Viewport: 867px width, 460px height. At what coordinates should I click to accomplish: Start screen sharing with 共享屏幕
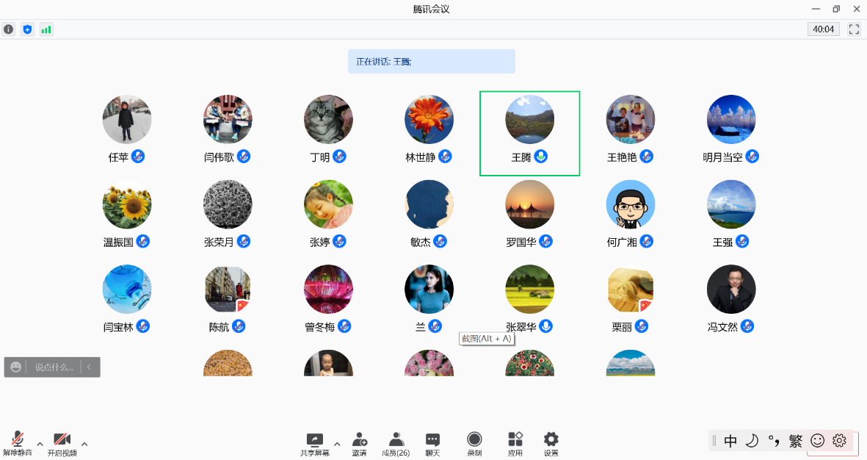point(314,443)
